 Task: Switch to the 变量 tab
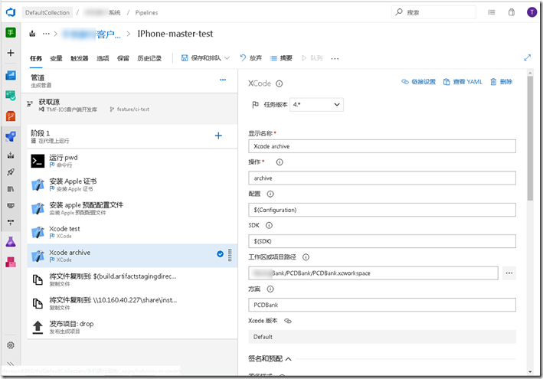[x=56, y=58]
